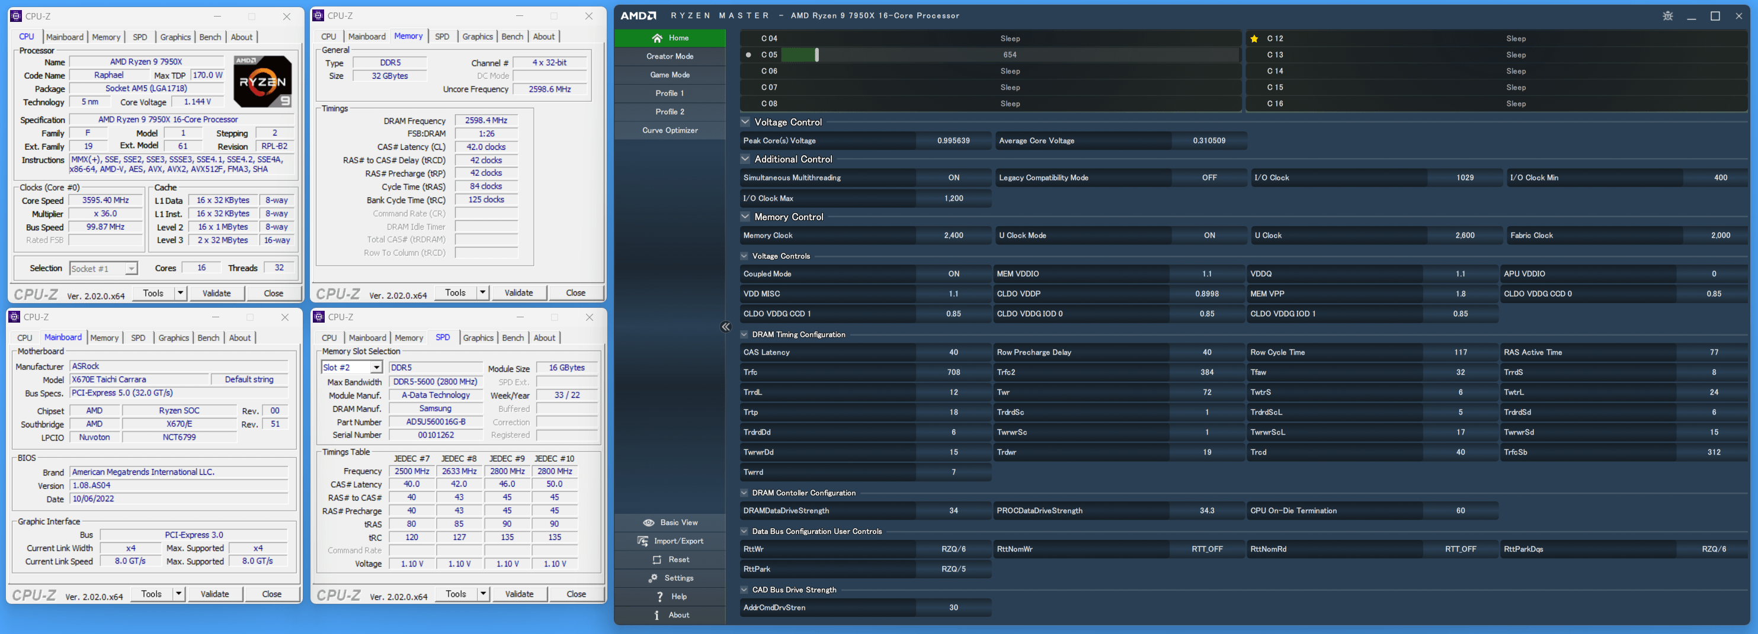This screenshot has height=634, width=1758.
Task: Click the Simultaneous Multithreading ON value
Action: tap(953, 178)
